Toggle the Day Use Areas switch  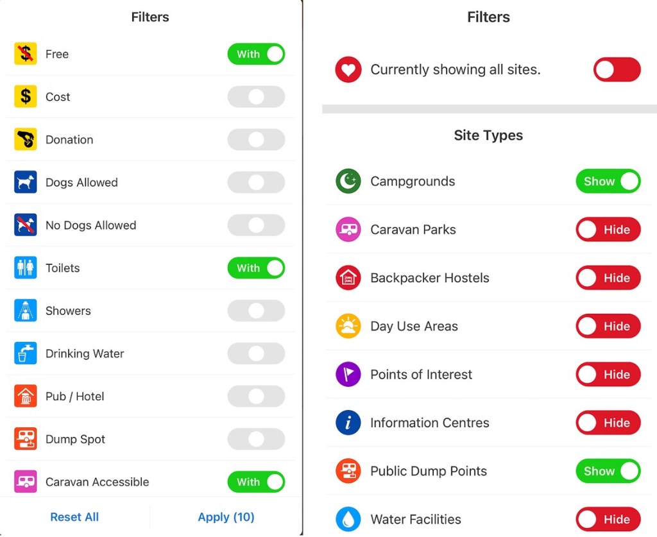click(608, 326)
